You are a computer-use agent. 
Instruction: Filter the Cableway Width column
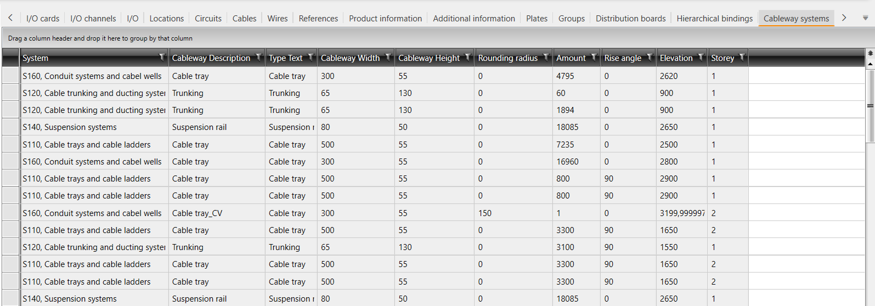(388, 57)
